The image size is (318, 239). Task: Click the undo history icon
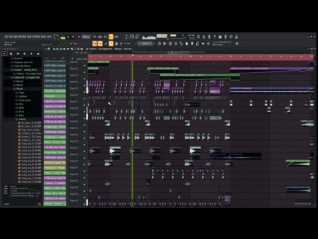[198, 37]
